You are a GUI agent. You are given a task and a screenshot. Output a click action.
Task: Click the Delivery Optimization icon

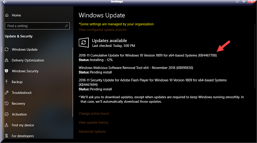pyautogui.click(x=7, y=60)
